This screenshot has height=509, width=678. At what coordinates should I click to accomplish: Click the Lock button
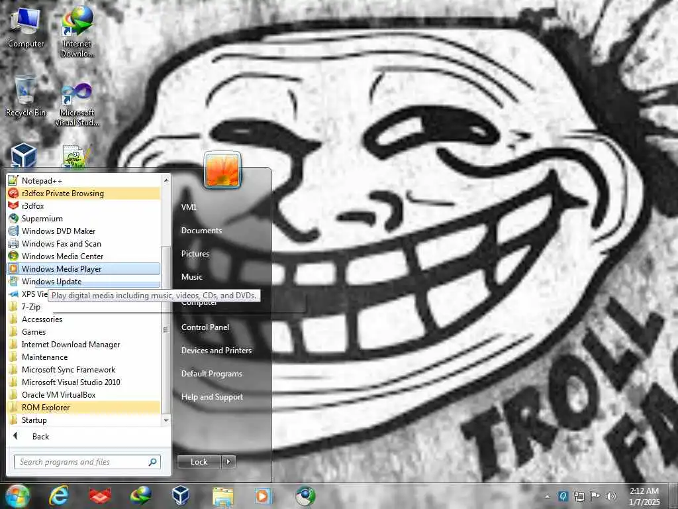point(199,462)
